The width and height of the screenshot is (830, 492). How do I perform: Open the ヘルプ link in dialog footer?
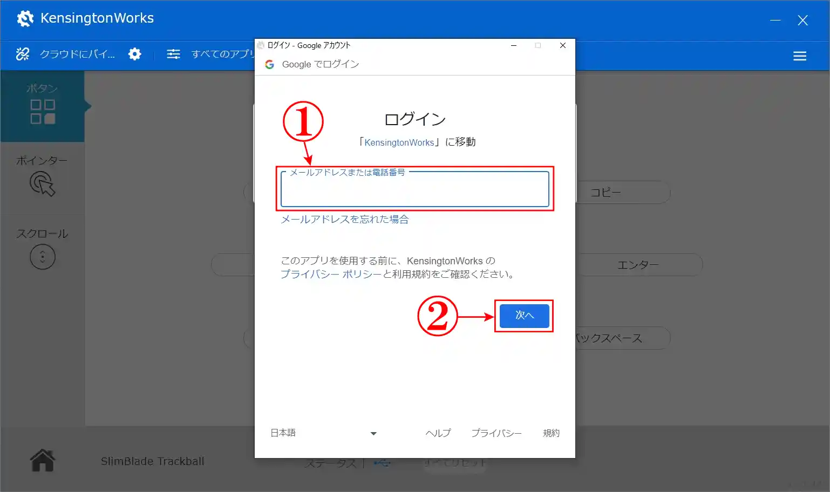point(438,433)
